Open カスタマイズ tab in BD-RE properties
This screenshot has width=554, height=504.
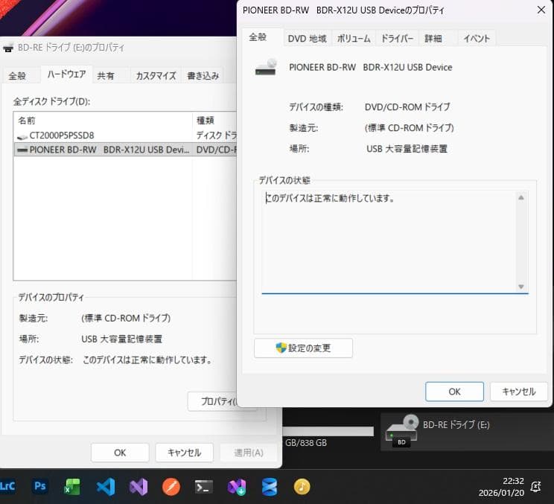tap(156, 76)
